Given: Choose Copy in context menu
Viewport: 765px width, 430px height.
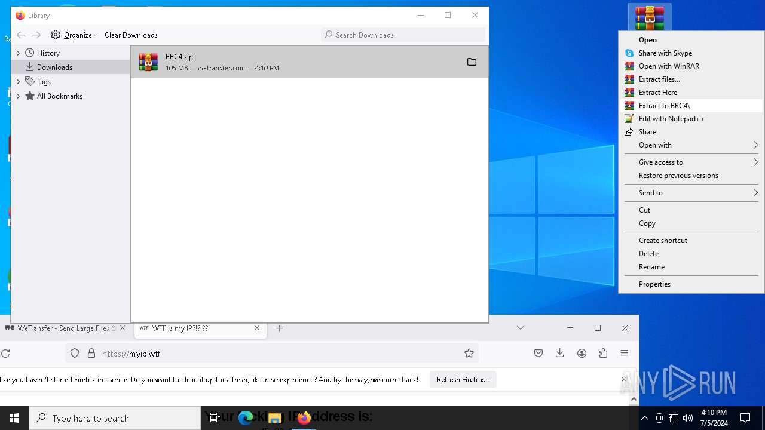Looking at the screenshot, I should 691,223.
